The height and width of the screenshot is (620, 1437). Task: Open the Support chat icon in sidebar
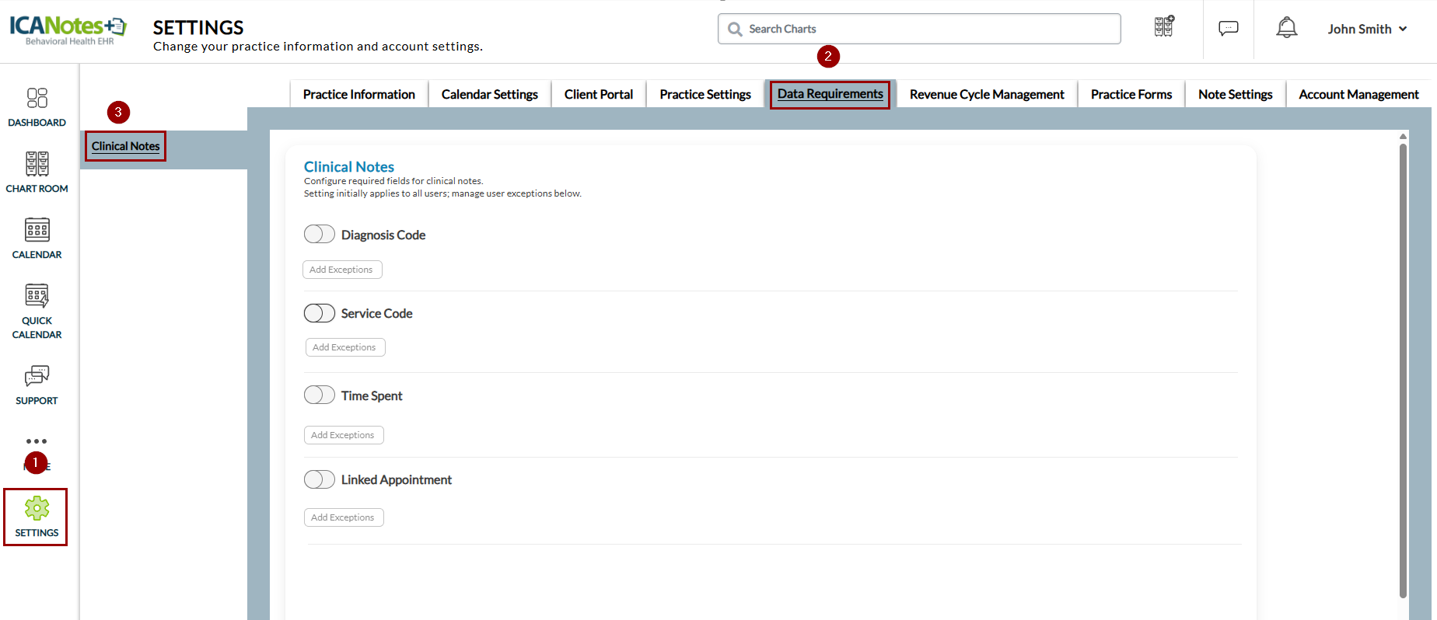tap(37, 376)
